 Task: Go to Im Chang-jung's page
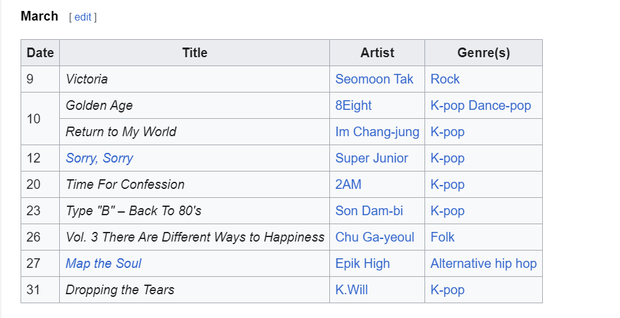coord(377,132)
